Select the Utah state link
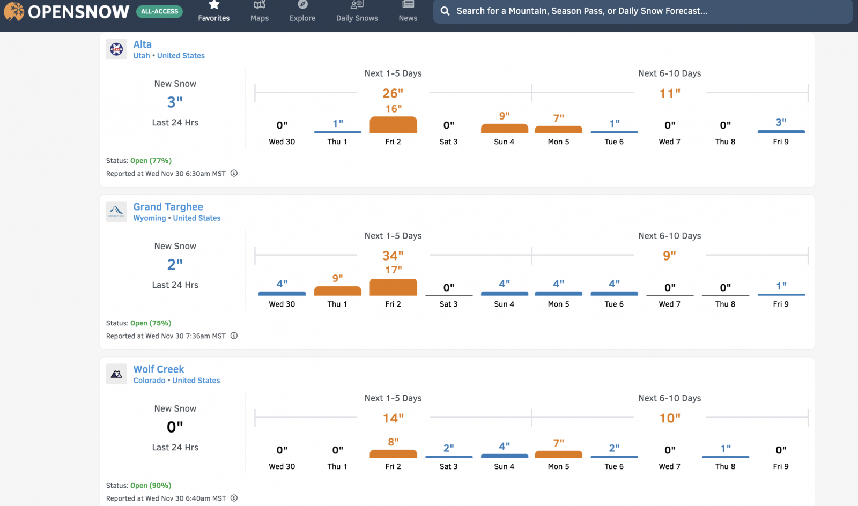858x506 pixels. (x=142, y=56)
